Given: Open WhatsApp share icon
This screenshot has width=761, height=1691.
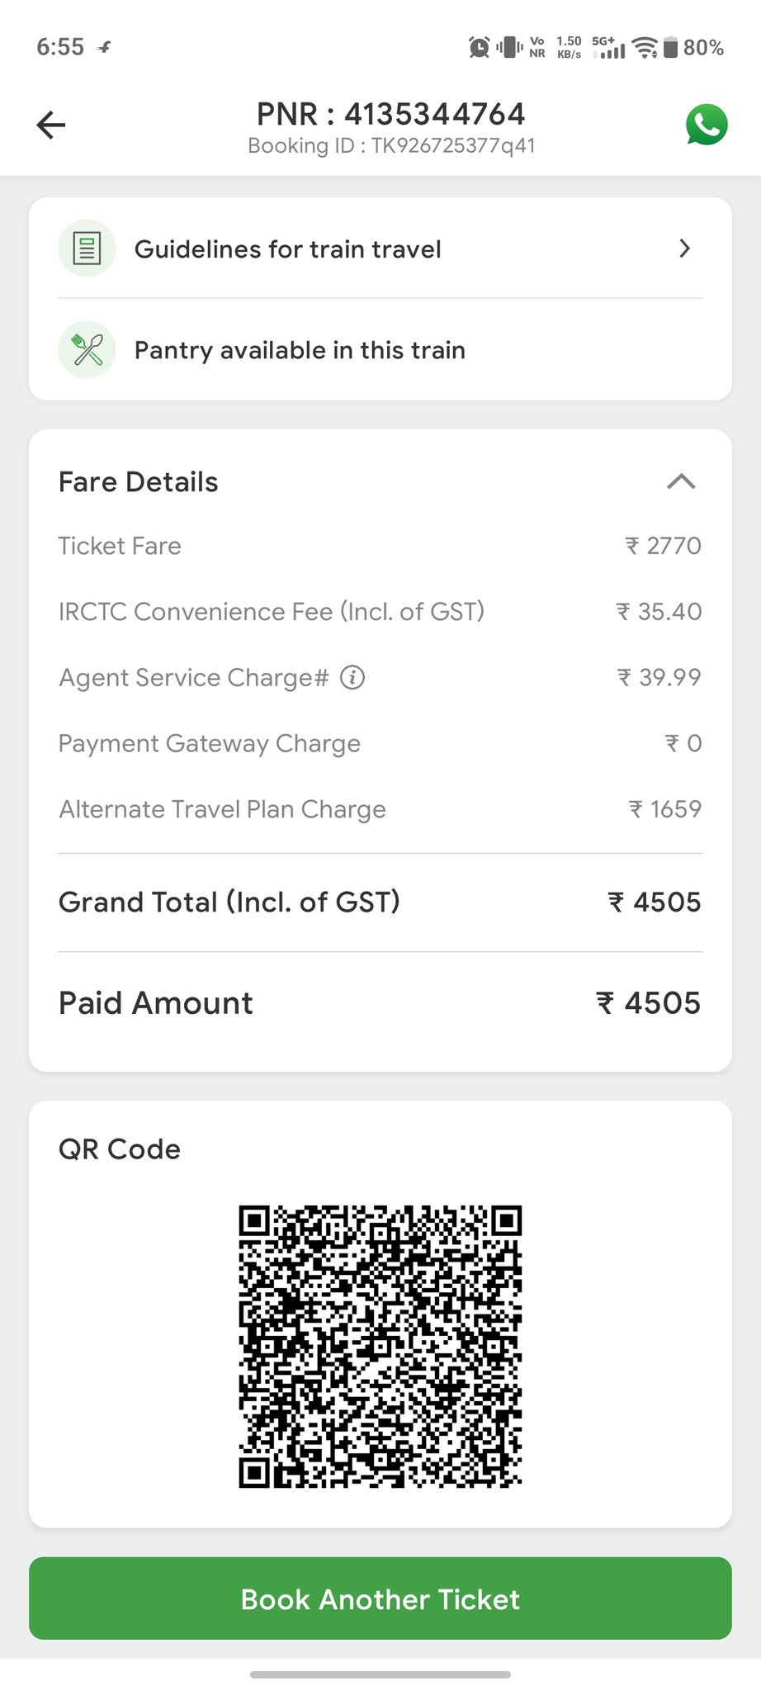Looking at the screenshot, I should [x=707, y=126].
